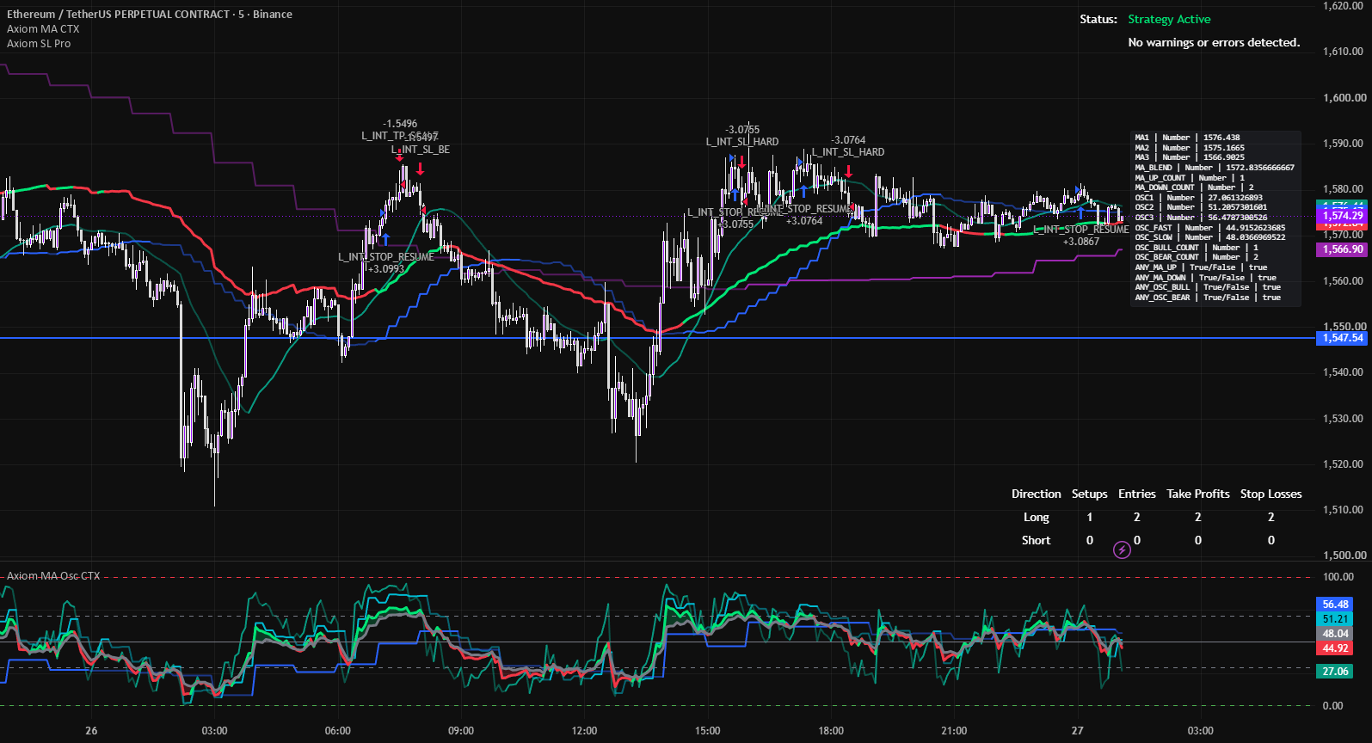This screenshot has width=1372, height=743.
Task: Click the 'Short' row label in stats table
Action: pos(1037,540)
